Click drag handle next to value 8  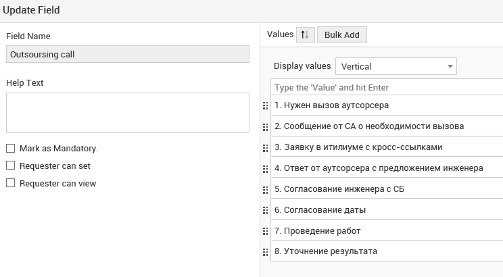pos(265,252)
